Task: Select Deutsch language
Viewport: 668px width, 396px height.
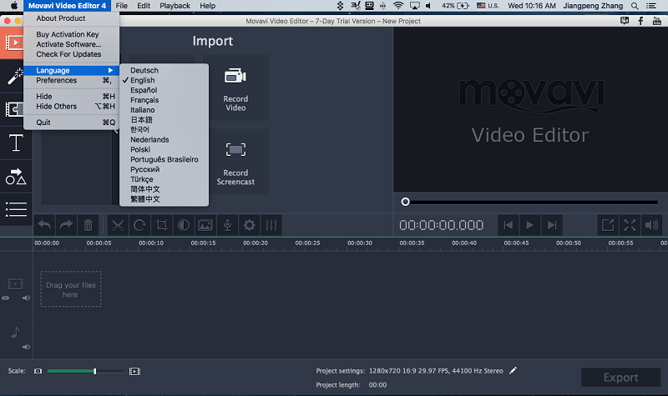Action: 164,70
